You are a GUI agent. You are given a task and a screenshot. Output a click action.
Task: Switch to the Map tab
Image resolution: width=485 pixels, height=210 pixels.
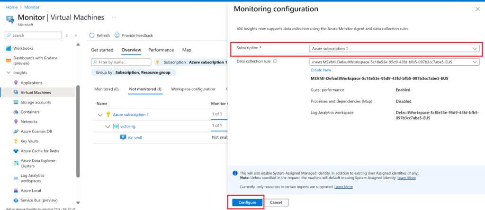coord(187,50)
